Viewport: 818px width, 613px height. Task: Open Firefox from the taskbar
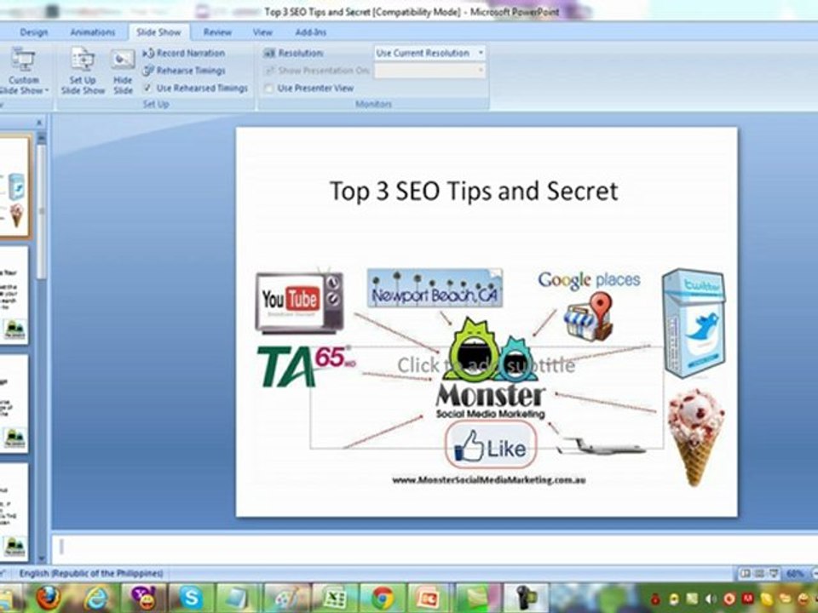(49, 598)
